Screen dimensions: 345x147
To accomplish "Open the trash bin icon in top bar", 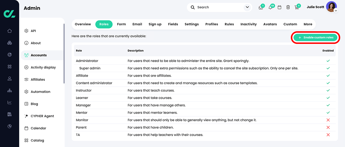I will [288, 7].
